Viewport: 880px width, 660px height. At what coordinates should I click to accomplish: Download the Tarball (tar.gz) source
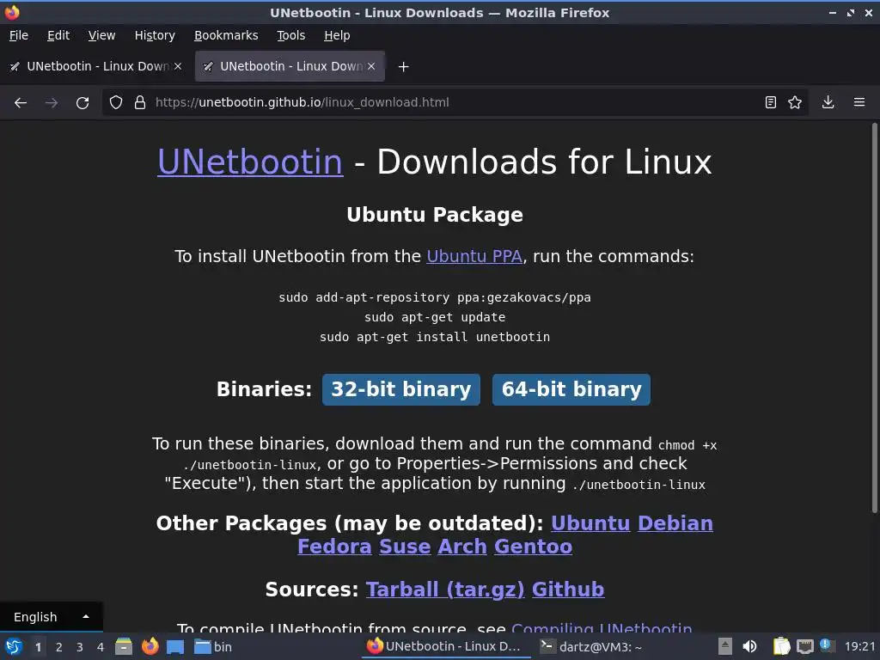(445, 590)
